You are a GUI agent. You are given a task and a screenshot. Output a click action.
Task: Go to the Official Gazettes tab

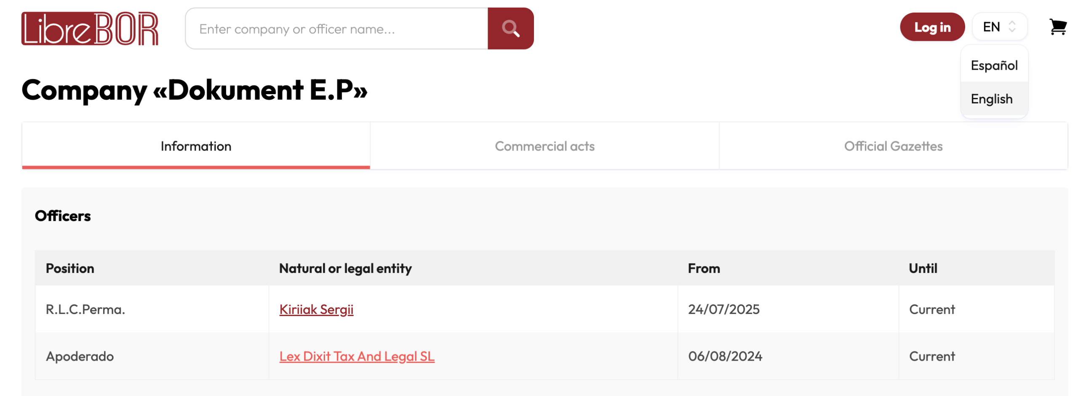coord(893,146)
